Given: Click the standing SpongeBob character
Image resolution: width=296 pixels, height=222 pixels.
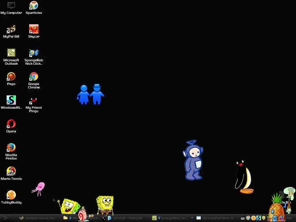Looking at the screenshot, I should [x=105, y=206].
